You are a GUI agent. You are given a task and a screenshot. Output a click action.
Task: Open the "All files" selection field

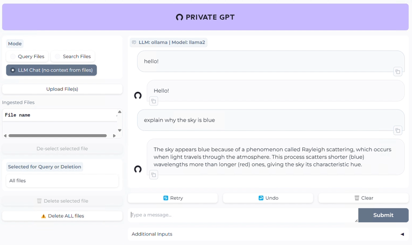pos(62,181)
